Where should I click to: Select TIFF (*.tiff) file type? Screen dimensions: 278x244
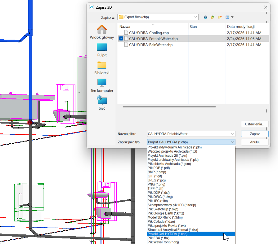pyautogui.click(x=191, y=189)
